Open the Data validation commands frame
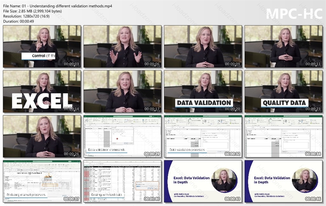 [x=122, y=136]
